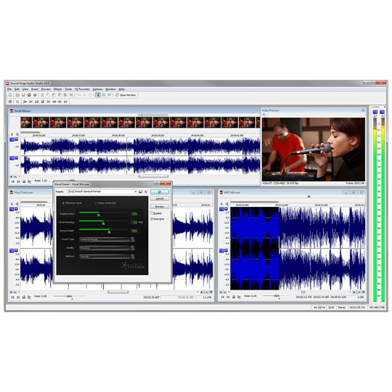Click Pause in the main transport bar

click(37, 102)
